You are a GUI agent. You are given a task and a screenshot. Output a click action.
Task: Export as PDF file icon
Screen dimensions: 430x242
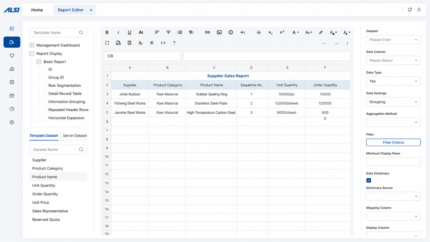(129, 43)
